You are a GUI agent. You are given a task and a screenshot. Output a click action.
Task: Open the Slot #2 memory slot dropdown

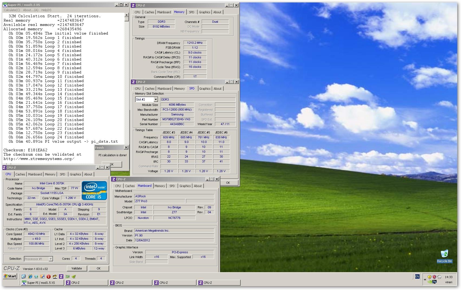pos(156,99)
